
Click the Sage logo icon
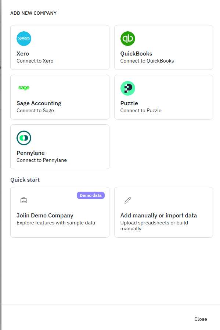point(24,88)
